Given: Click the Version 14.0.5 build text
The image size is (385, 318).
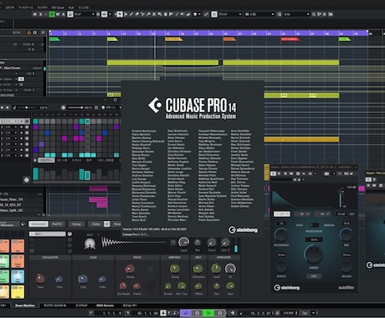Looking at the screenshot, I should (155, 229).
